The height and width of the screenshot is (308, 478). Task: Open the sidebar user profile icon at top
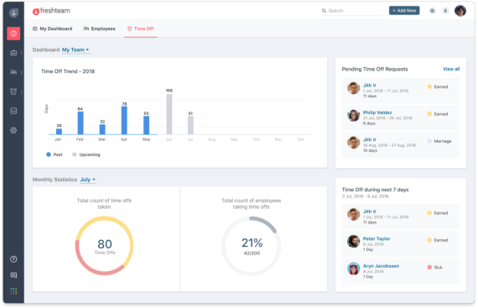(x=13, y=13)
